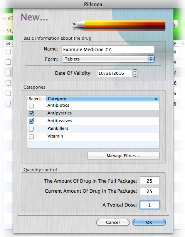
Task: Click the sort arrow in Category header
Action: 156,99
